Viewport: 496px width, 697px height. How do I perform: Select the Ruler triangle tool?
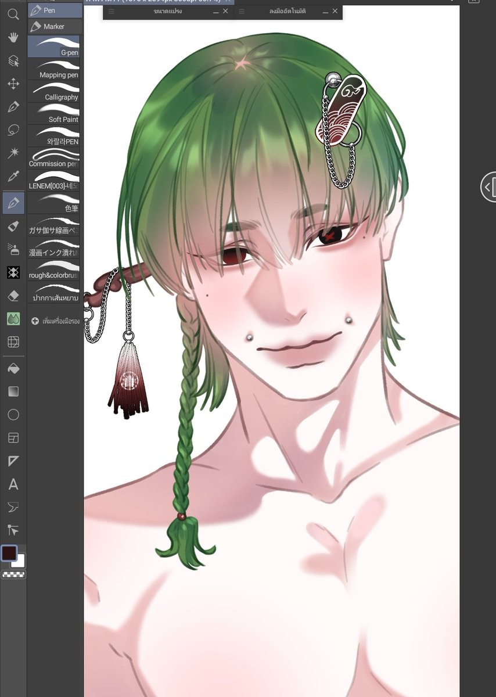(x=13, y=461)
